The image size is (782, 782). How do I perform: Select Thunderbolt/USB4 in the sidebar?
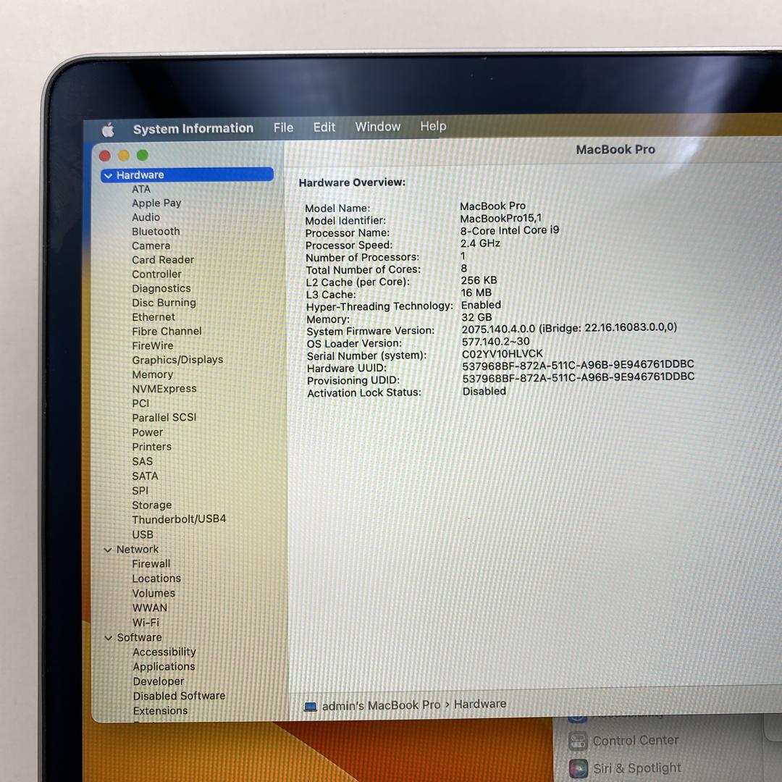tap(179, 519)
